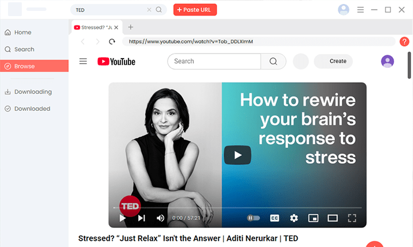413x247 pixels.
Task: Play the video from the control bar
Action: (x=122, y=218)
